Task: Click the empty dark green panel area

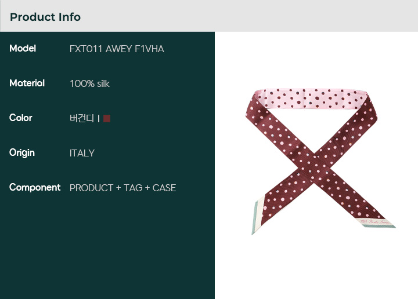Action: point(107,249)
